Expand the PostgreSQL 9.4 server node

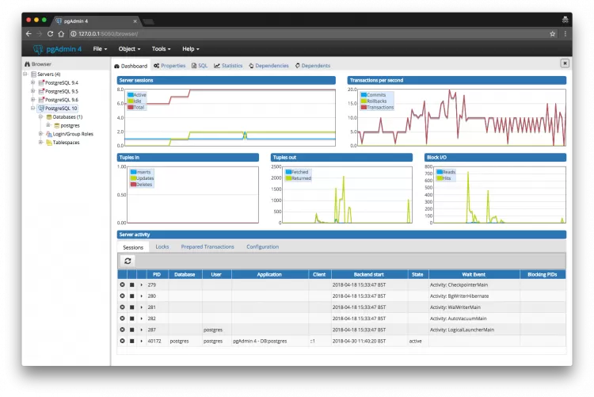pos(33,82)
